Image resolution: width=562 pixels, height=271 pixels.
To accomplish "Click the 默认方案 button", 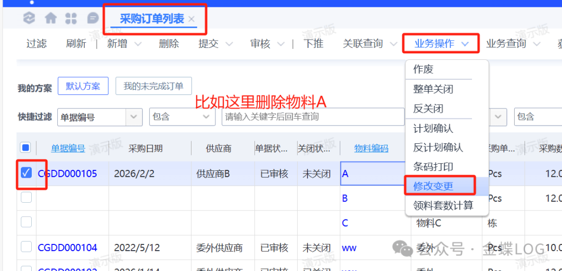I will pyautogui.click(x=83, y=86).
